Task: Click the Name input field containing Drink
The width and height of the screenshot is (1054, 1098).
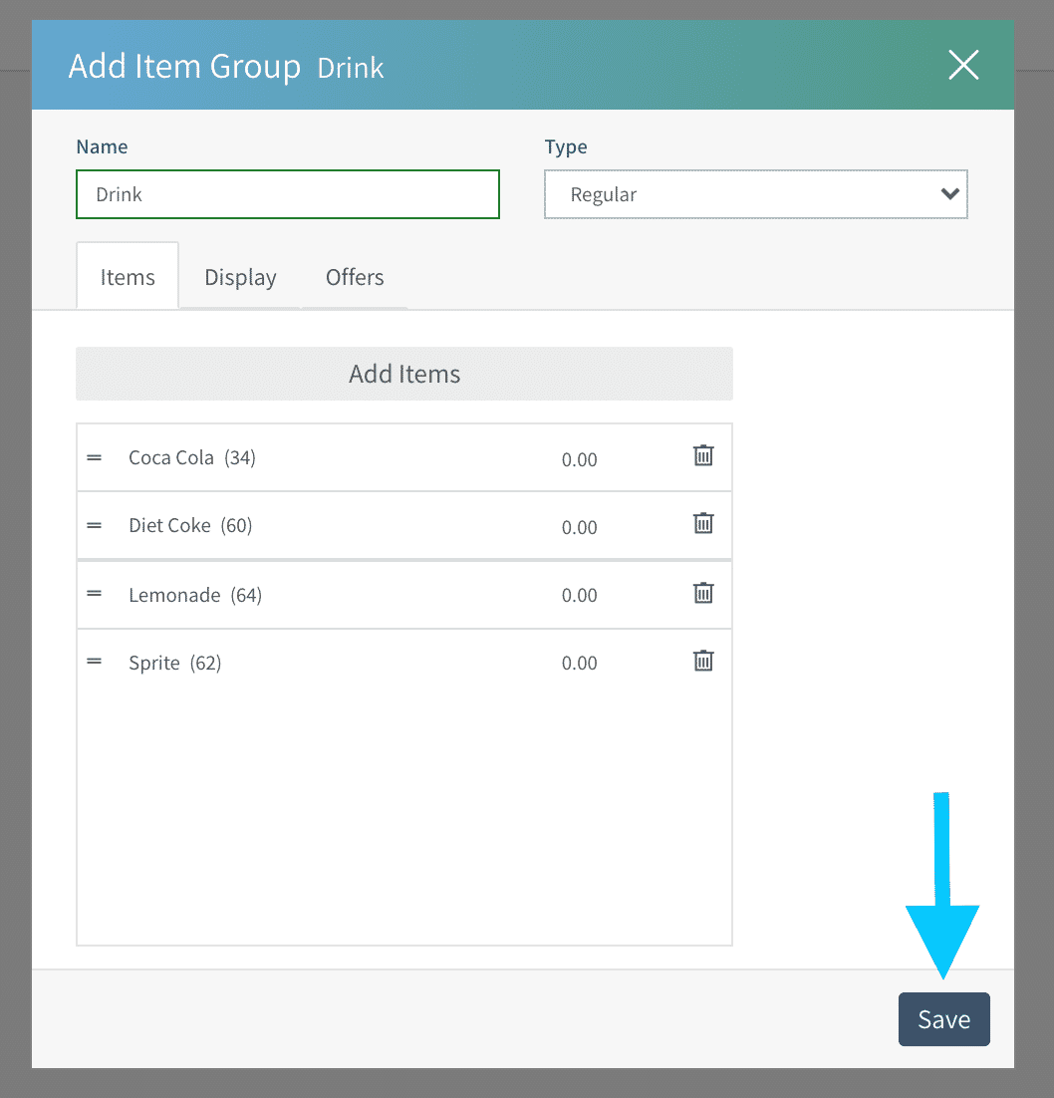Action: (x=287, y=194)
